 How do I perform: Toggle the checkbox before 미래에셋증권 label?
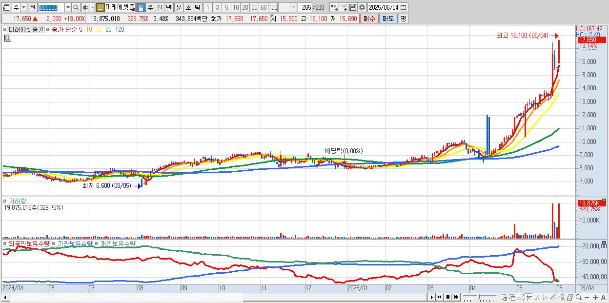click(5, 29)
